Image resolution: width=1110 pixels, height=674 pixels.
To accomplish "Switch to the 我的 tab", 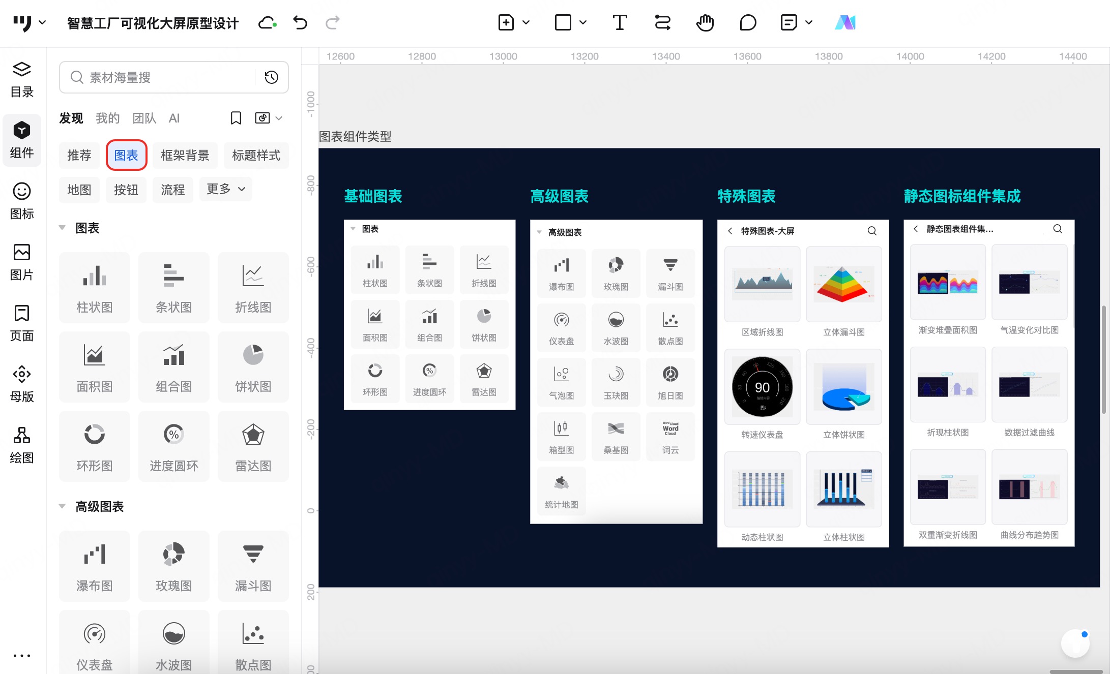I will pyautogui.click(x=107, y=118).
